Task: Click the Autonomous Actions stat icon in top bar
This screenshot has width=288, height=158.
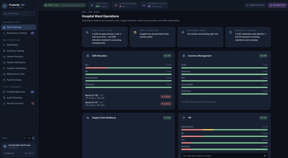Action: pyautogui.click(x=144, y=5)
